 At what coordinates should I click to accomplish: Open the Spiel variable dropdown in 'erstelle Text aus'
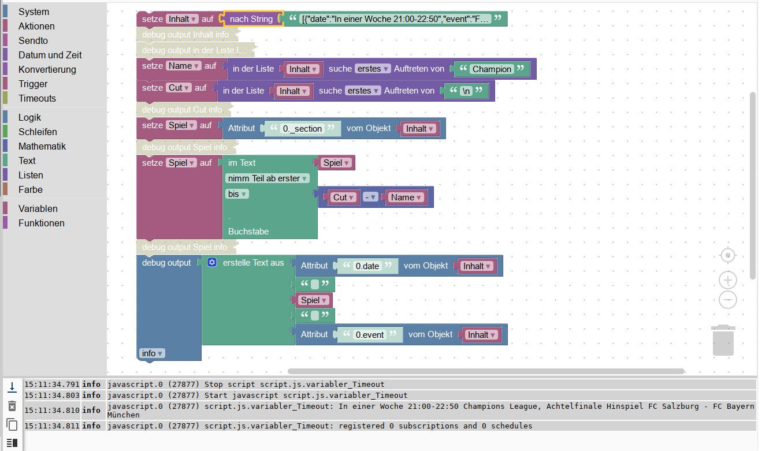(314, 300)
